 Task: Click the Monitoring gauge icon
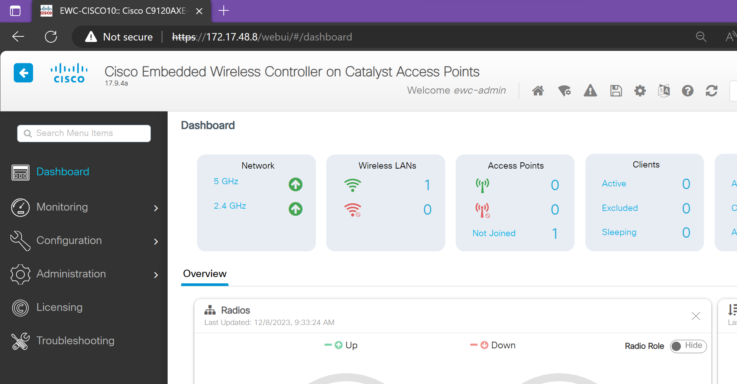coord(20,207)
